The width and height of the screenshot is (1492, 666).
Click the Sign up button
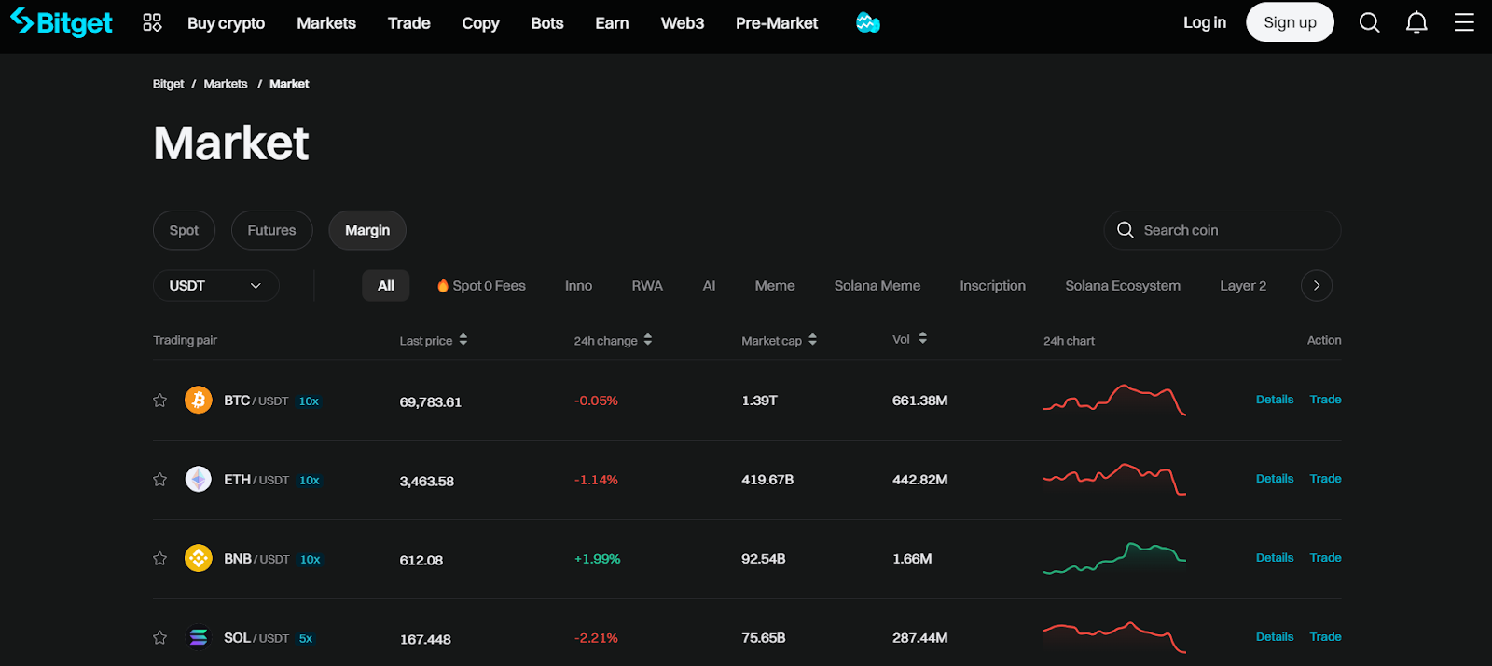(x=1290, y=22)
